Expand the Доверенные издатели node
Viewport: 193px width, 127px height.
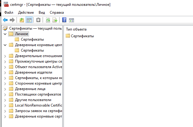tap(5, 72)
